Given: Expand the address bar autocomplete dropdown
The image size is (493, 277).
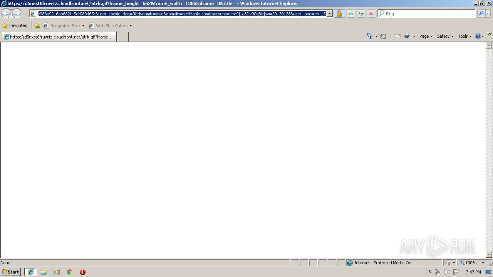Looking at the screenshot, I should (330, 14).
